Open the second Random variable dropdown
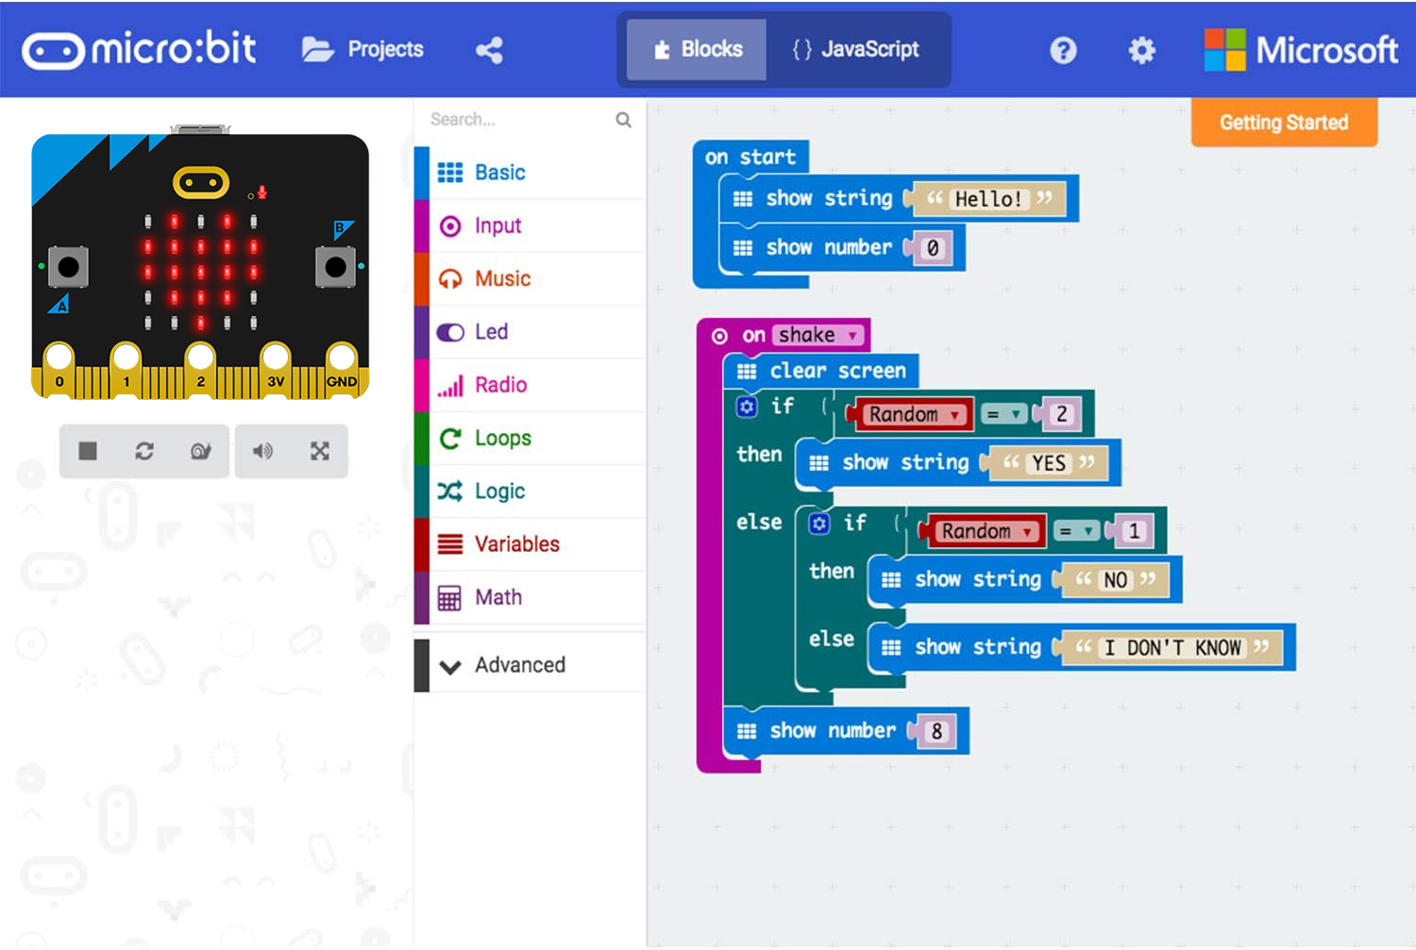Viewport: 1416px width, 950px height. (986, 531)
